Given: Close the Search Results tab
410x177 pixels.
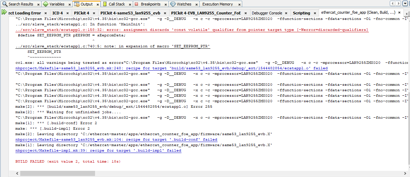Looking at the screenshot, I should [x=38, y=4].
